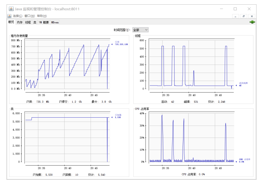Screen dimensions: 274x190
Task: Open the 帮助(H) menu
Action: tap(42, 16)
